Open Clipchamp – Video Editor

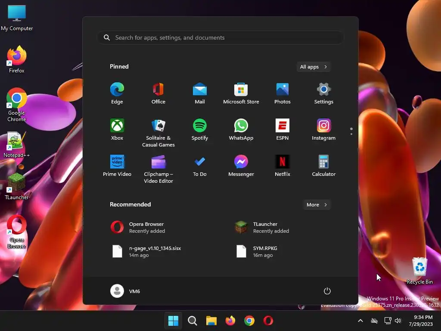click(158, 169)
